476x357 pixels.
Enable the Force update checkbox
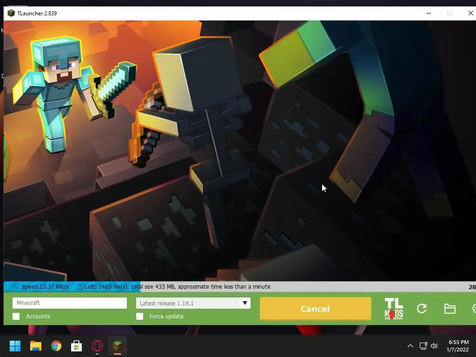pyautogui.click(x=139, y=316)
